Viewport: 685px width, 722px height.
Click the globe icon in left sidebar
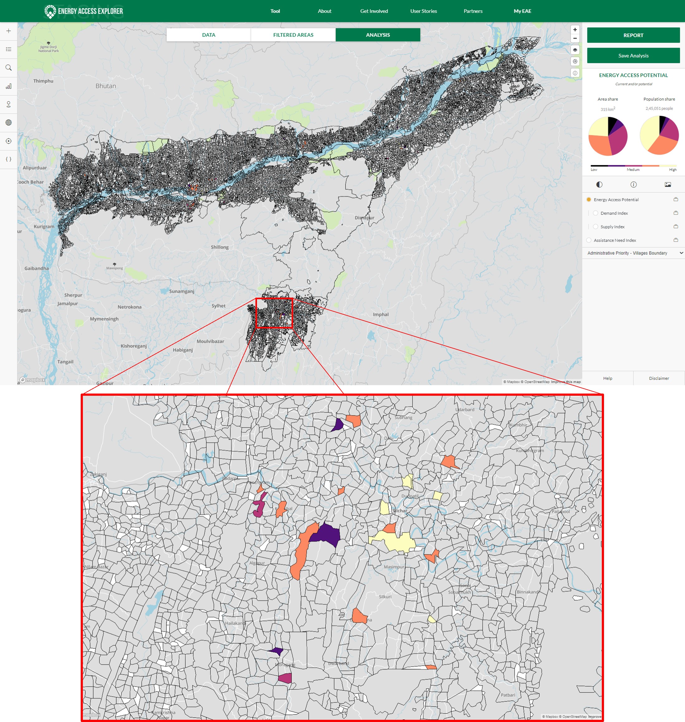click(x=8, y=123)
